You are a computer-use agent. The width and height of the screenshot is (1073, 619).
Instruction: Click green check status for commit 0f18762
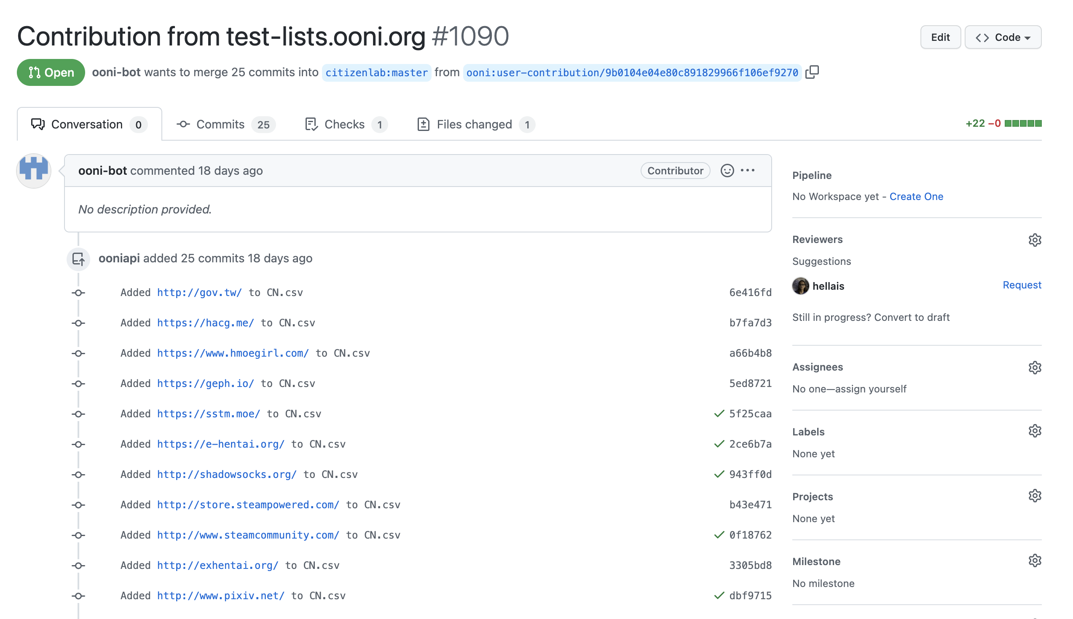tap(719, 535)
